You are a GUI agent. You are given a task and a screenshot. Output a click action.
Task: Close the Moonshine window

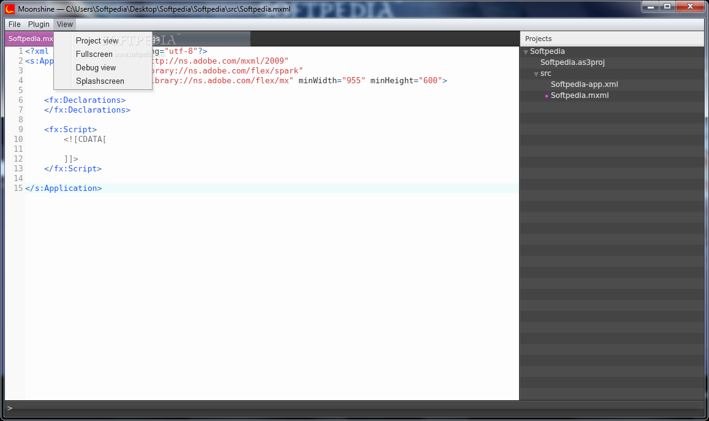coord(690,6)
